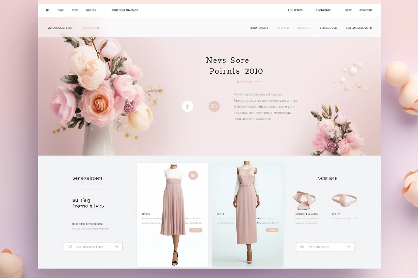Screen dimensions: 418x278
Task: Click the pink action button on the pleated dress card
Action: (196, 230)
